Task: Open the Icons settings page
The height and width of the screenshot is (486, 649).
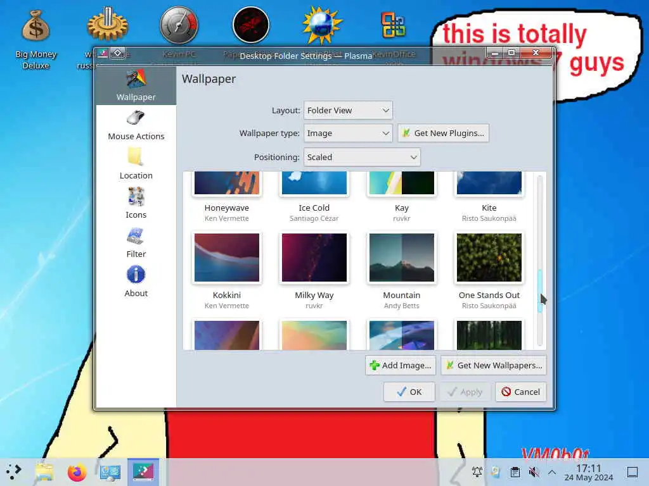Action: point(136,204)
